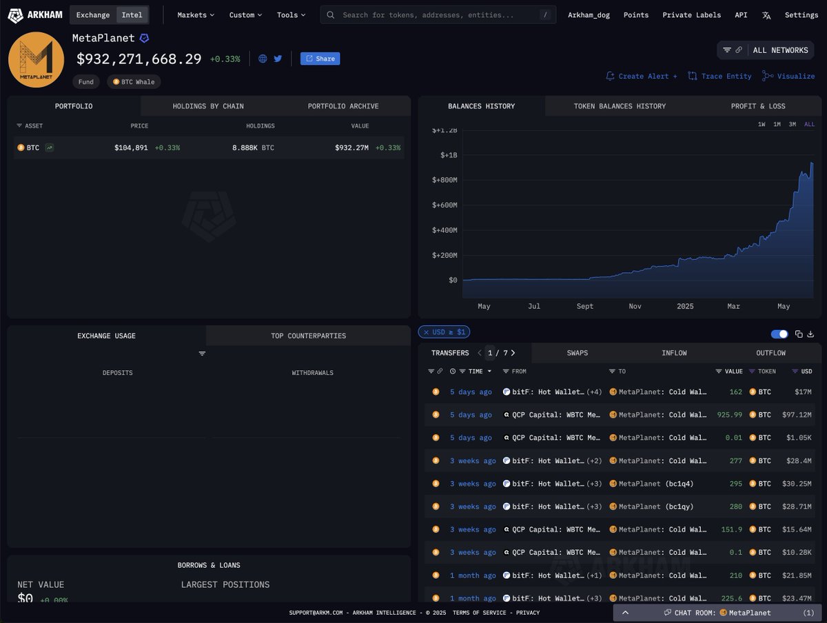827x623 pixels.
Task: Open the Arkham_dog account link
Action: pyautogui.click(x=589, y=14)
